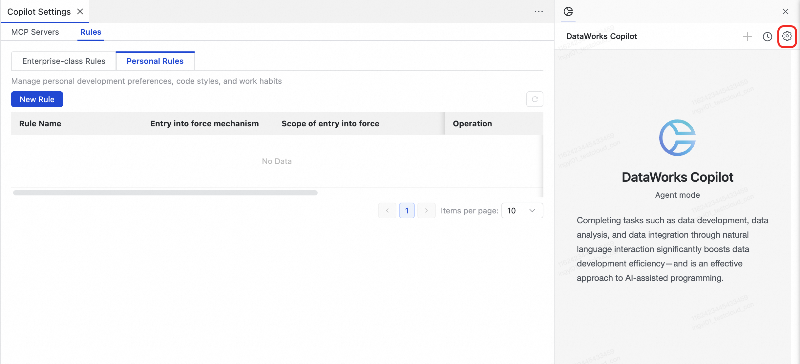Go to next page arrow
This screenshot has height=364, width=800.
click(426, 210)
